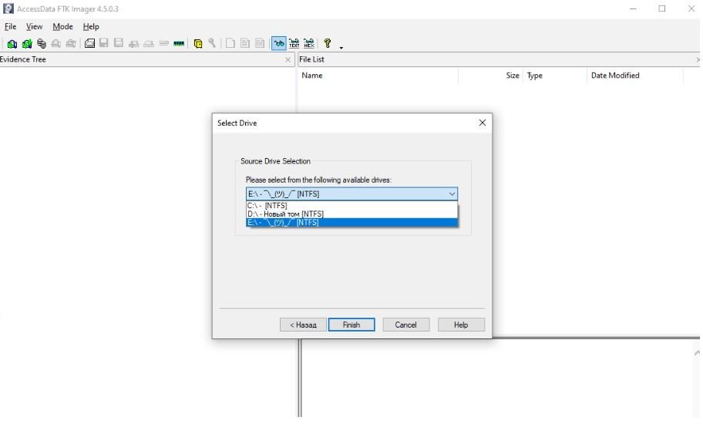Open the Image Mounting tool icon
Viewport: 703px width, 441px height.
click(x=42, y=43)
